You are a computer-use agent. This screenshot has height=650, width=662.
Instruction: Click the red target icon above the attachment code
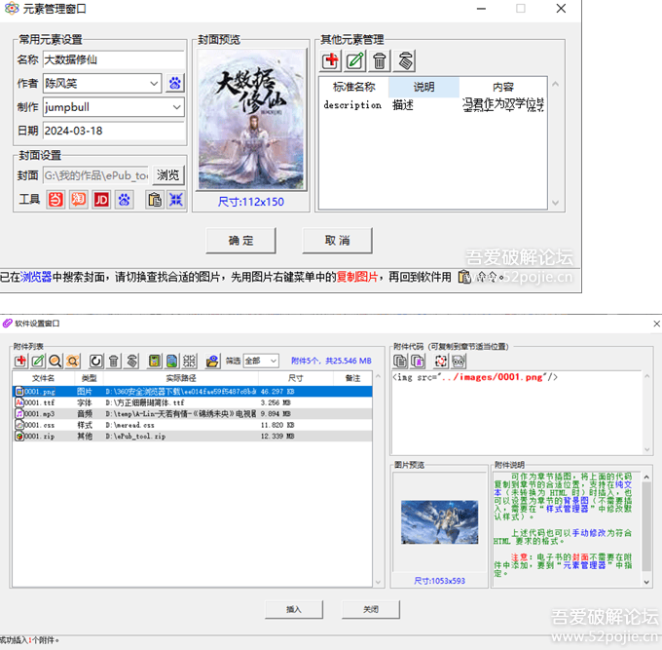click(441, 361)
